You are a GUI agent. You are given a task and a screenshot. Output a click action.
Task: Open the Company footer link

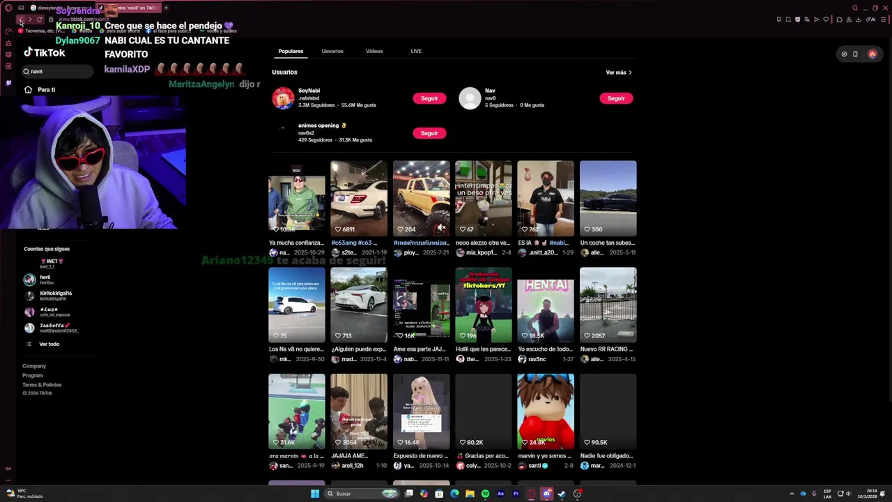click(34, 366)
